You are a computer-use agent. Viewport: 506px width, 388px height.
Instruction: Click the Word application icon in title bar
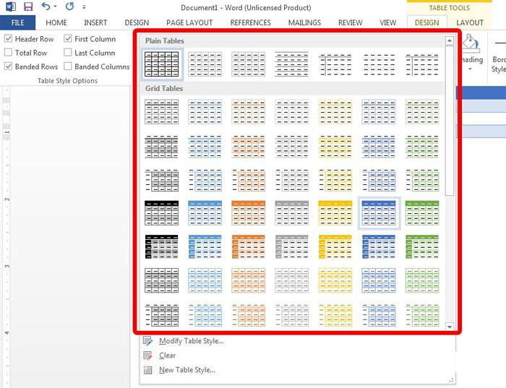tap(11, 7)
